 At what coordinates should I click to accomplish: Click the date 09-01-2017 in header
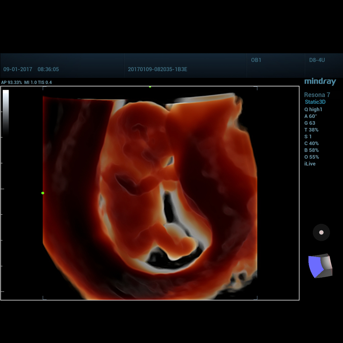[18, 69]
